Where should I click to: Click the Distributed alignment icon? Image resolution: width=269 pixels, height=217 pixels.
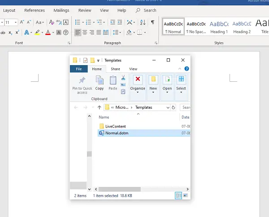(x=106, y=32)
